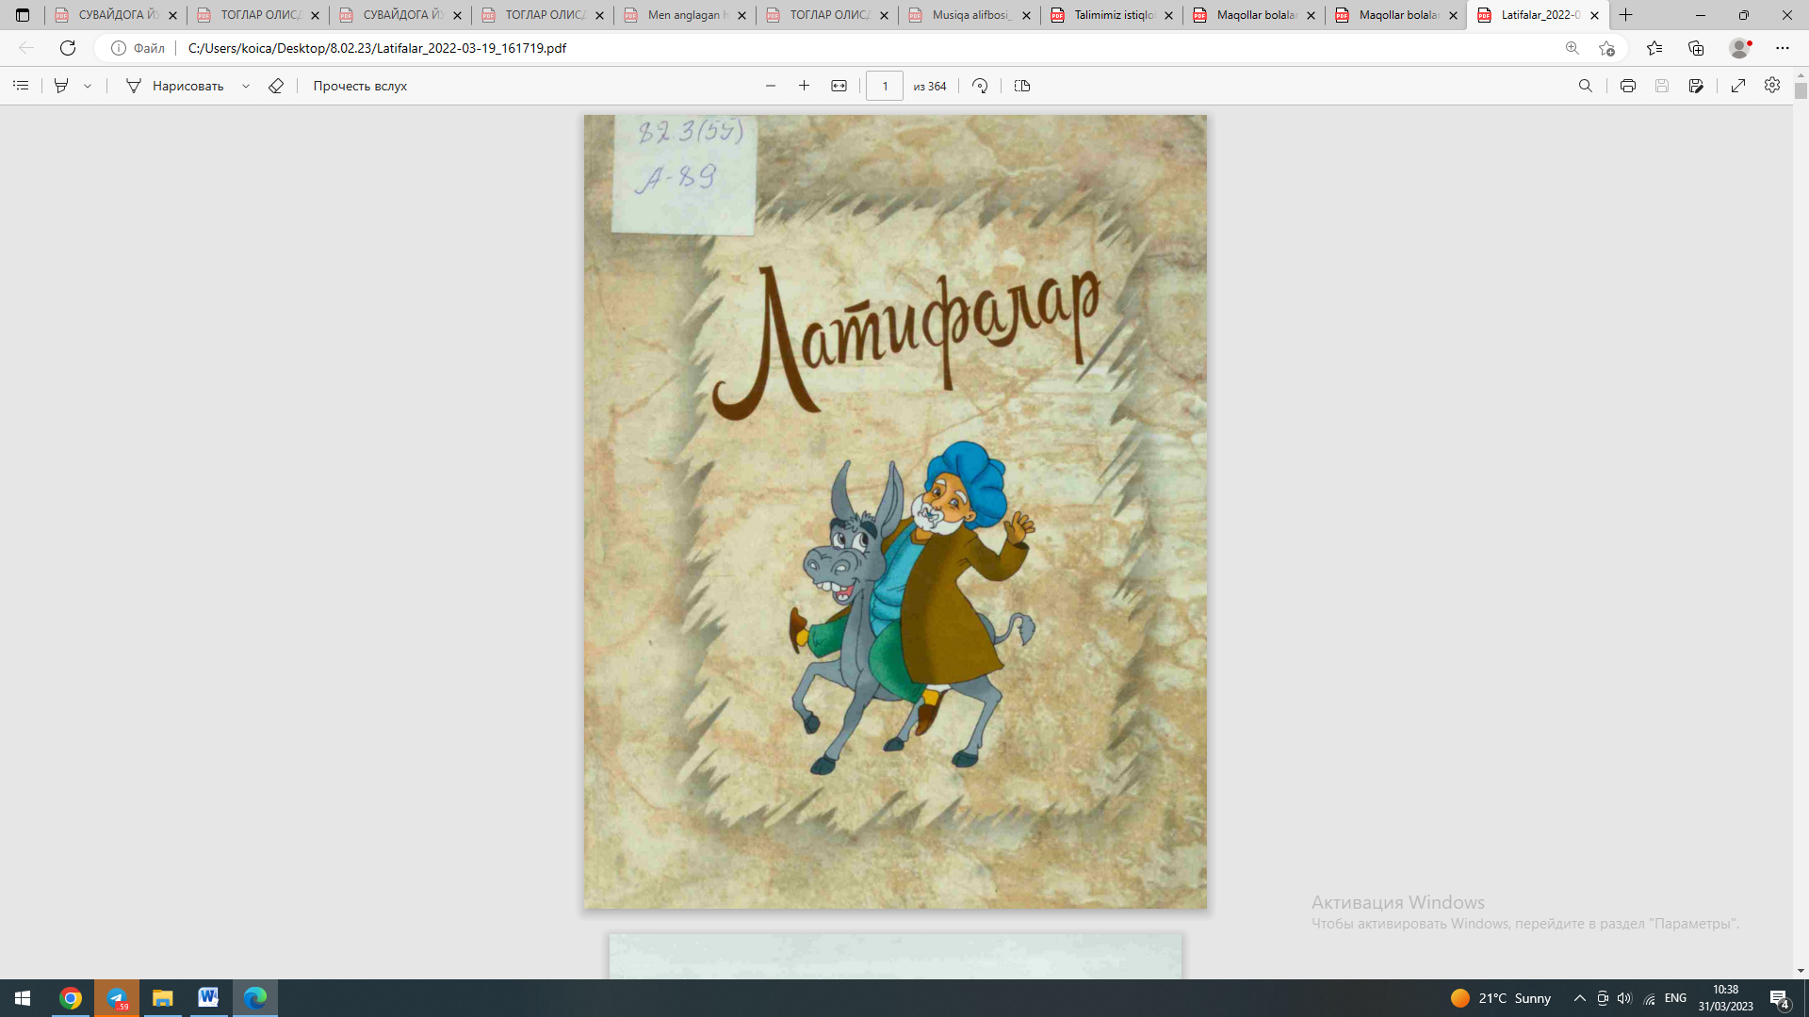Switch to the Musiqa alifbosi tab

coord(969,15)
